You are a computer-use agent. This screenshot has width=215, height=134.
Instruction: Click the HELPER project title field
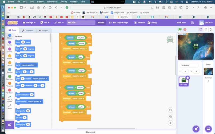click(81, 23)
